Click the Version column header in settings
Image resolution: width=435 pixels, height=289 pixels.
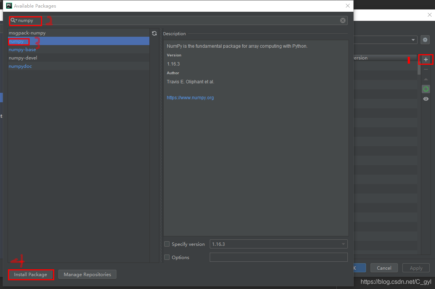[385, 58]
